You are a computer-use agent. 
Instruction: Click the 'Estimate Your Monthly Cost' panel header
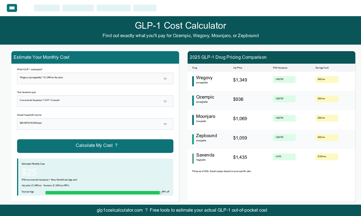tap(95, 57)
